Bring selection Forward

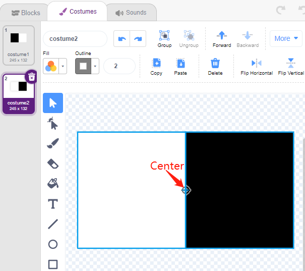pyautogui.click(x=222, y=39)
